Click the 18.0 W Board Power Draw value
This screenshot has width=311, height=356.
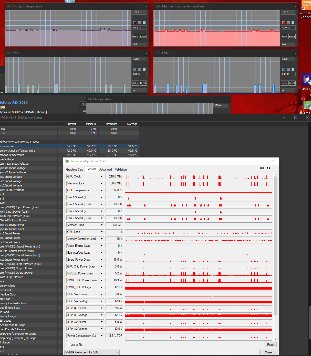[x=114, y=260]
